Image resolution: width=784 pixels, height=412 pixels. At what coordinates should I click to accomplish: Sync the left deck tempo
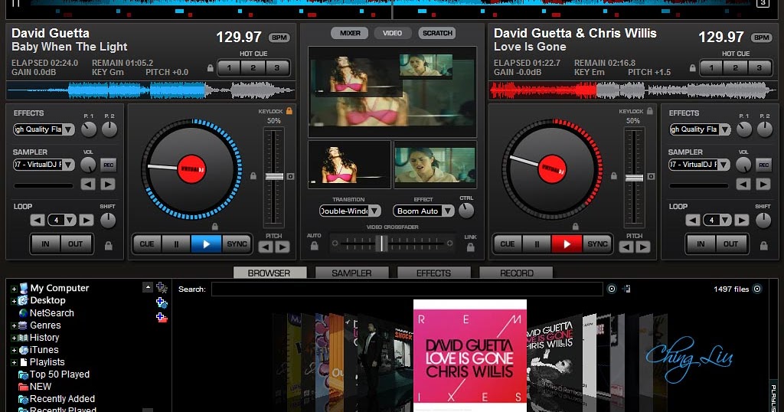[237, 244]
